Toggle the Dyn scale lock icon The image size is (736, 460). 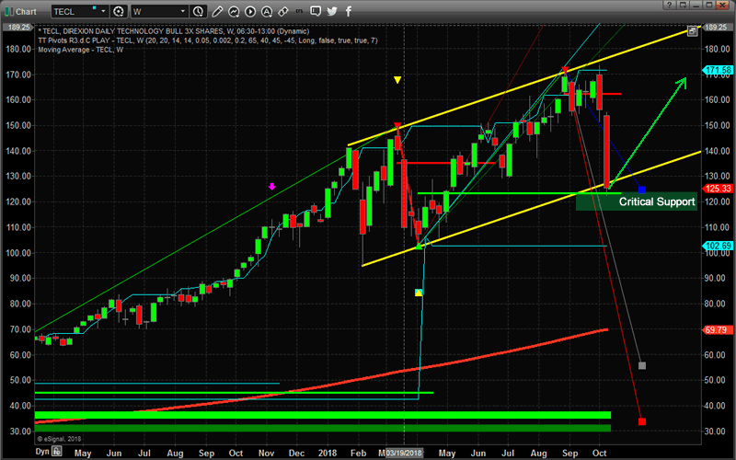point(56,452)
